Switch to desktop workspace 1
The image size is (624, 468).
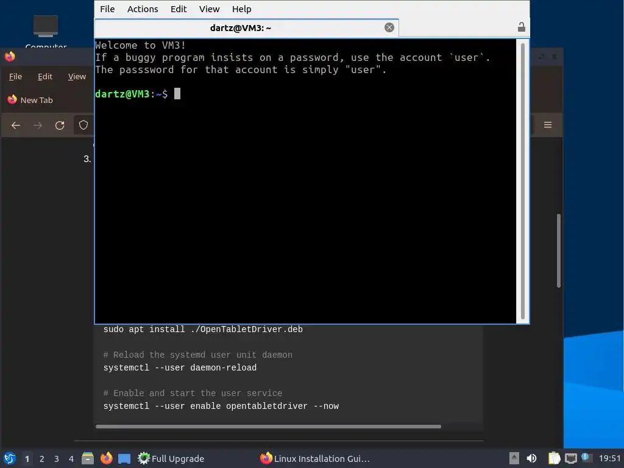click(x=27, y=459)
